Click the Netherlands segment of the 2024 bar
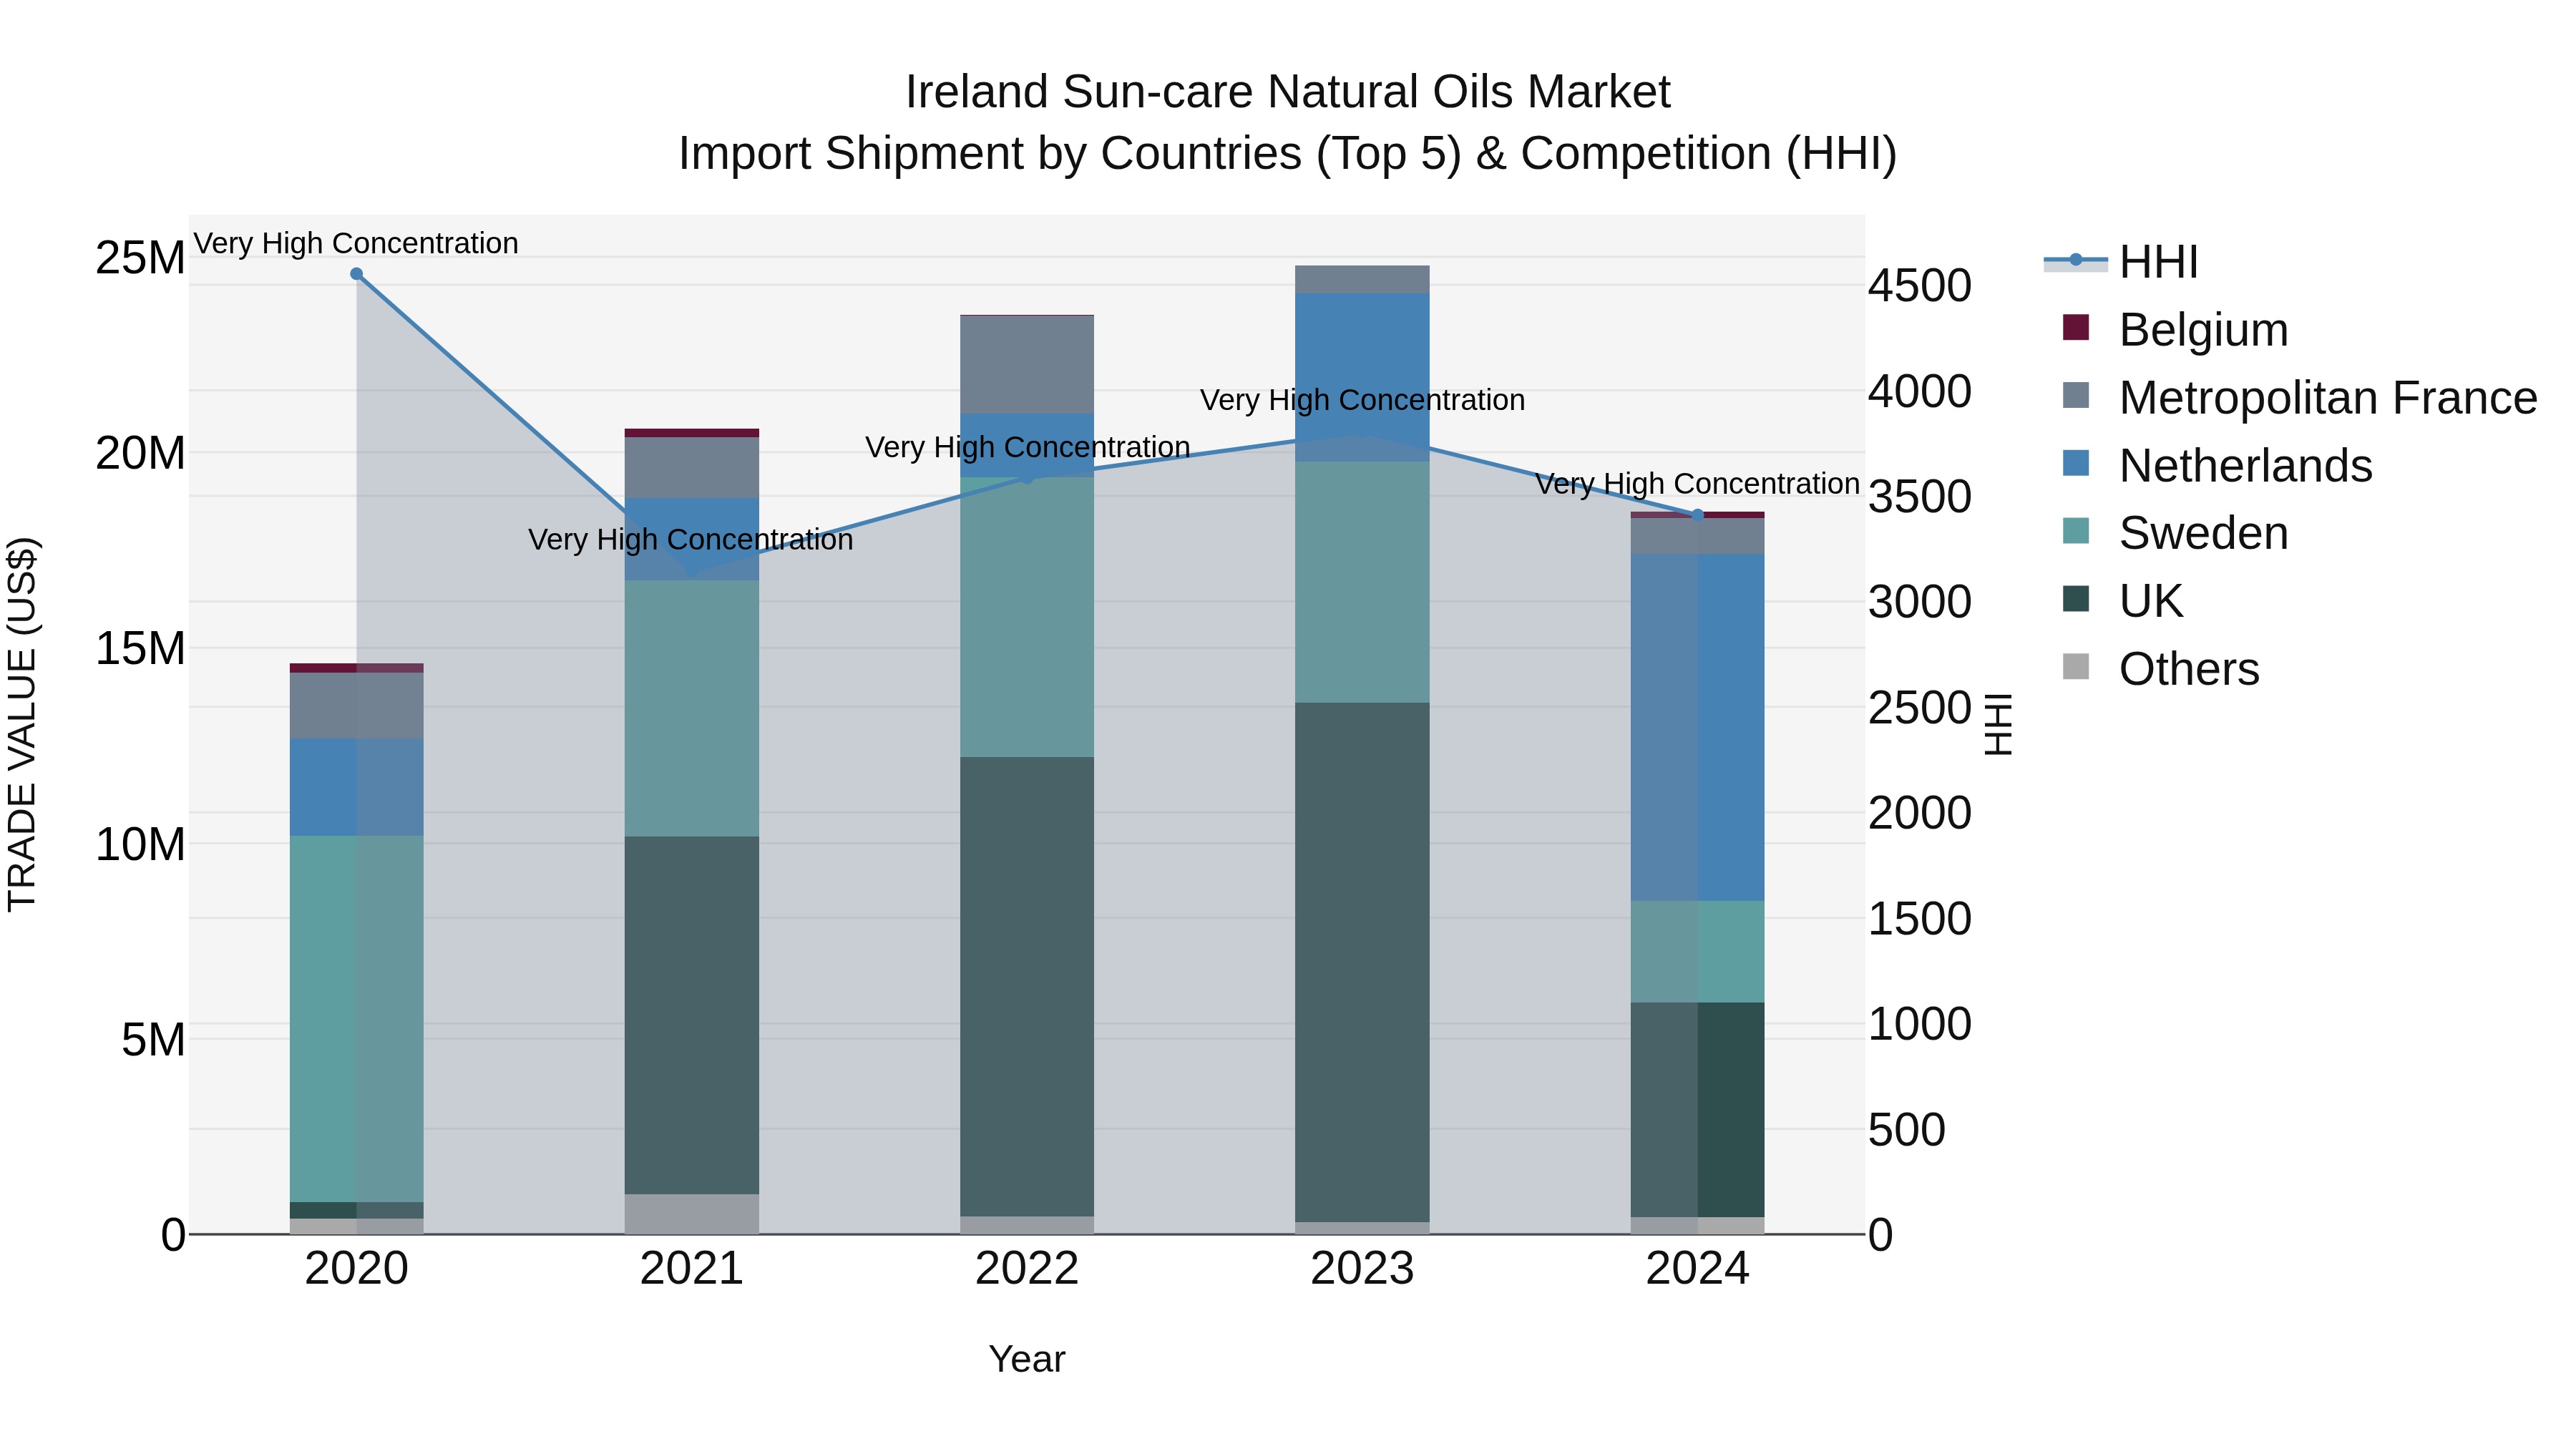2576x1449 pixels. coord(1697,727)
